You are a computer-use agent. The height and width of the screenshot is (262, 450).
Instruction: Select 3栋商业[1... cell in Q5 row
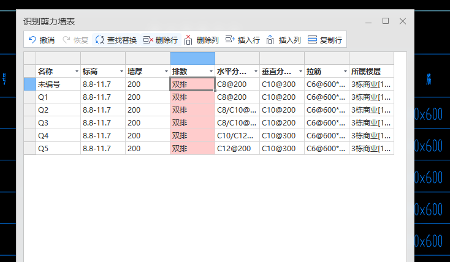click(x=372, y=149)
